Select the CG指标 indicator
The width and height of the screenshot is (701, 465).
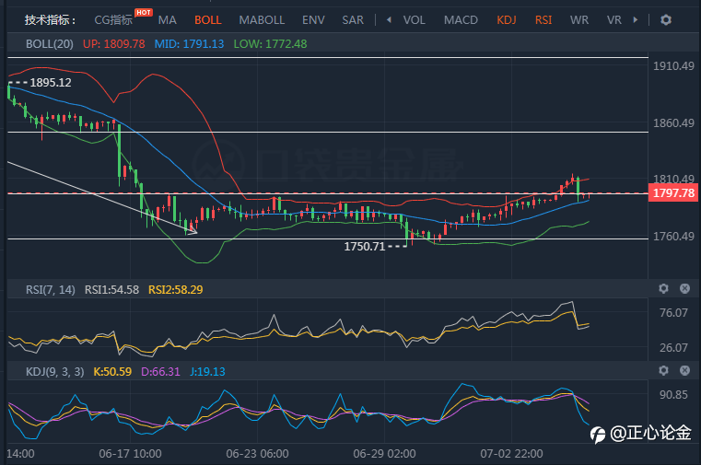[x=113, y=20]
